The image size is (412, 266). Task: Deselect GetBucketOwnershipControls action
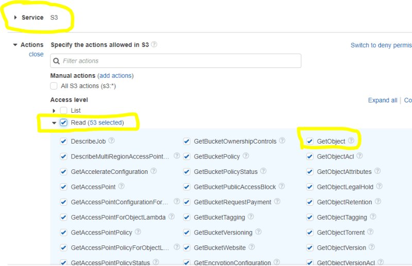pyautogui.click(x=186, y=141)
